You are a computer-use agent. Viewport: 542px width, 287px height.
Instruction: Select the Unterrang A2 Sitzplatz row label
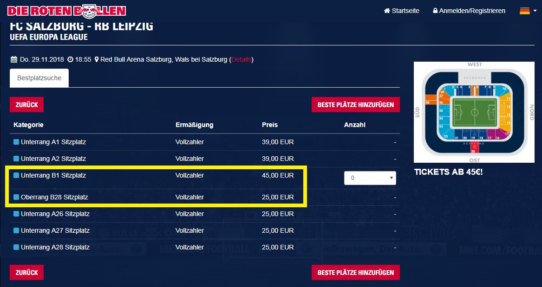53,159
